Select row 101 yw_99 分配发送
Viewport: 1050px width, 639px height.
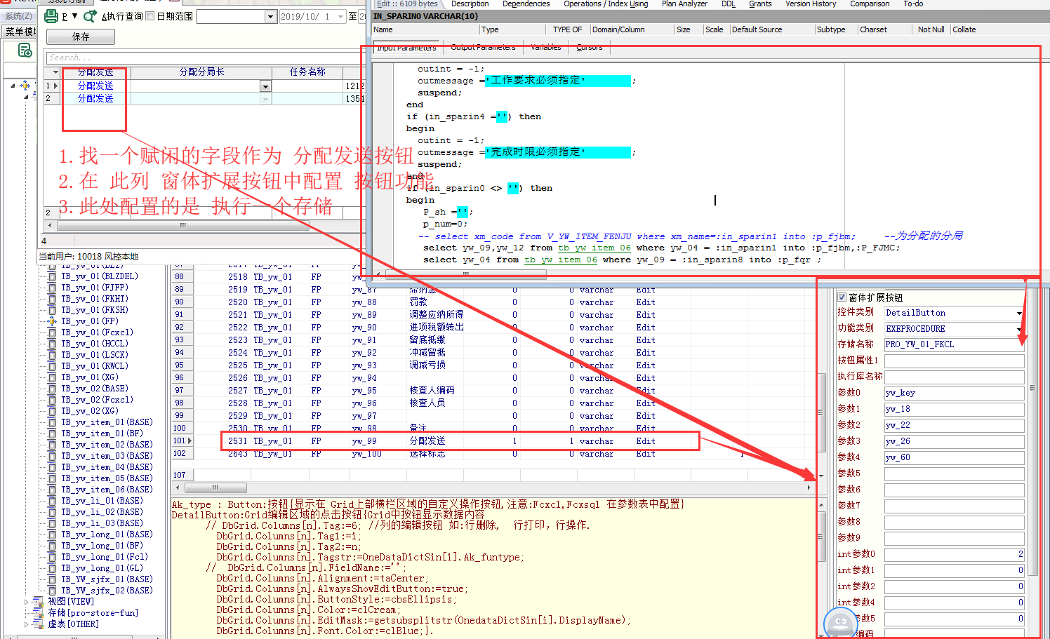460,441
